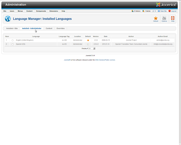This screenshot has width=181, height=145.
Task: Click the 2012-5-14 date cell
Action: (106, 44)
